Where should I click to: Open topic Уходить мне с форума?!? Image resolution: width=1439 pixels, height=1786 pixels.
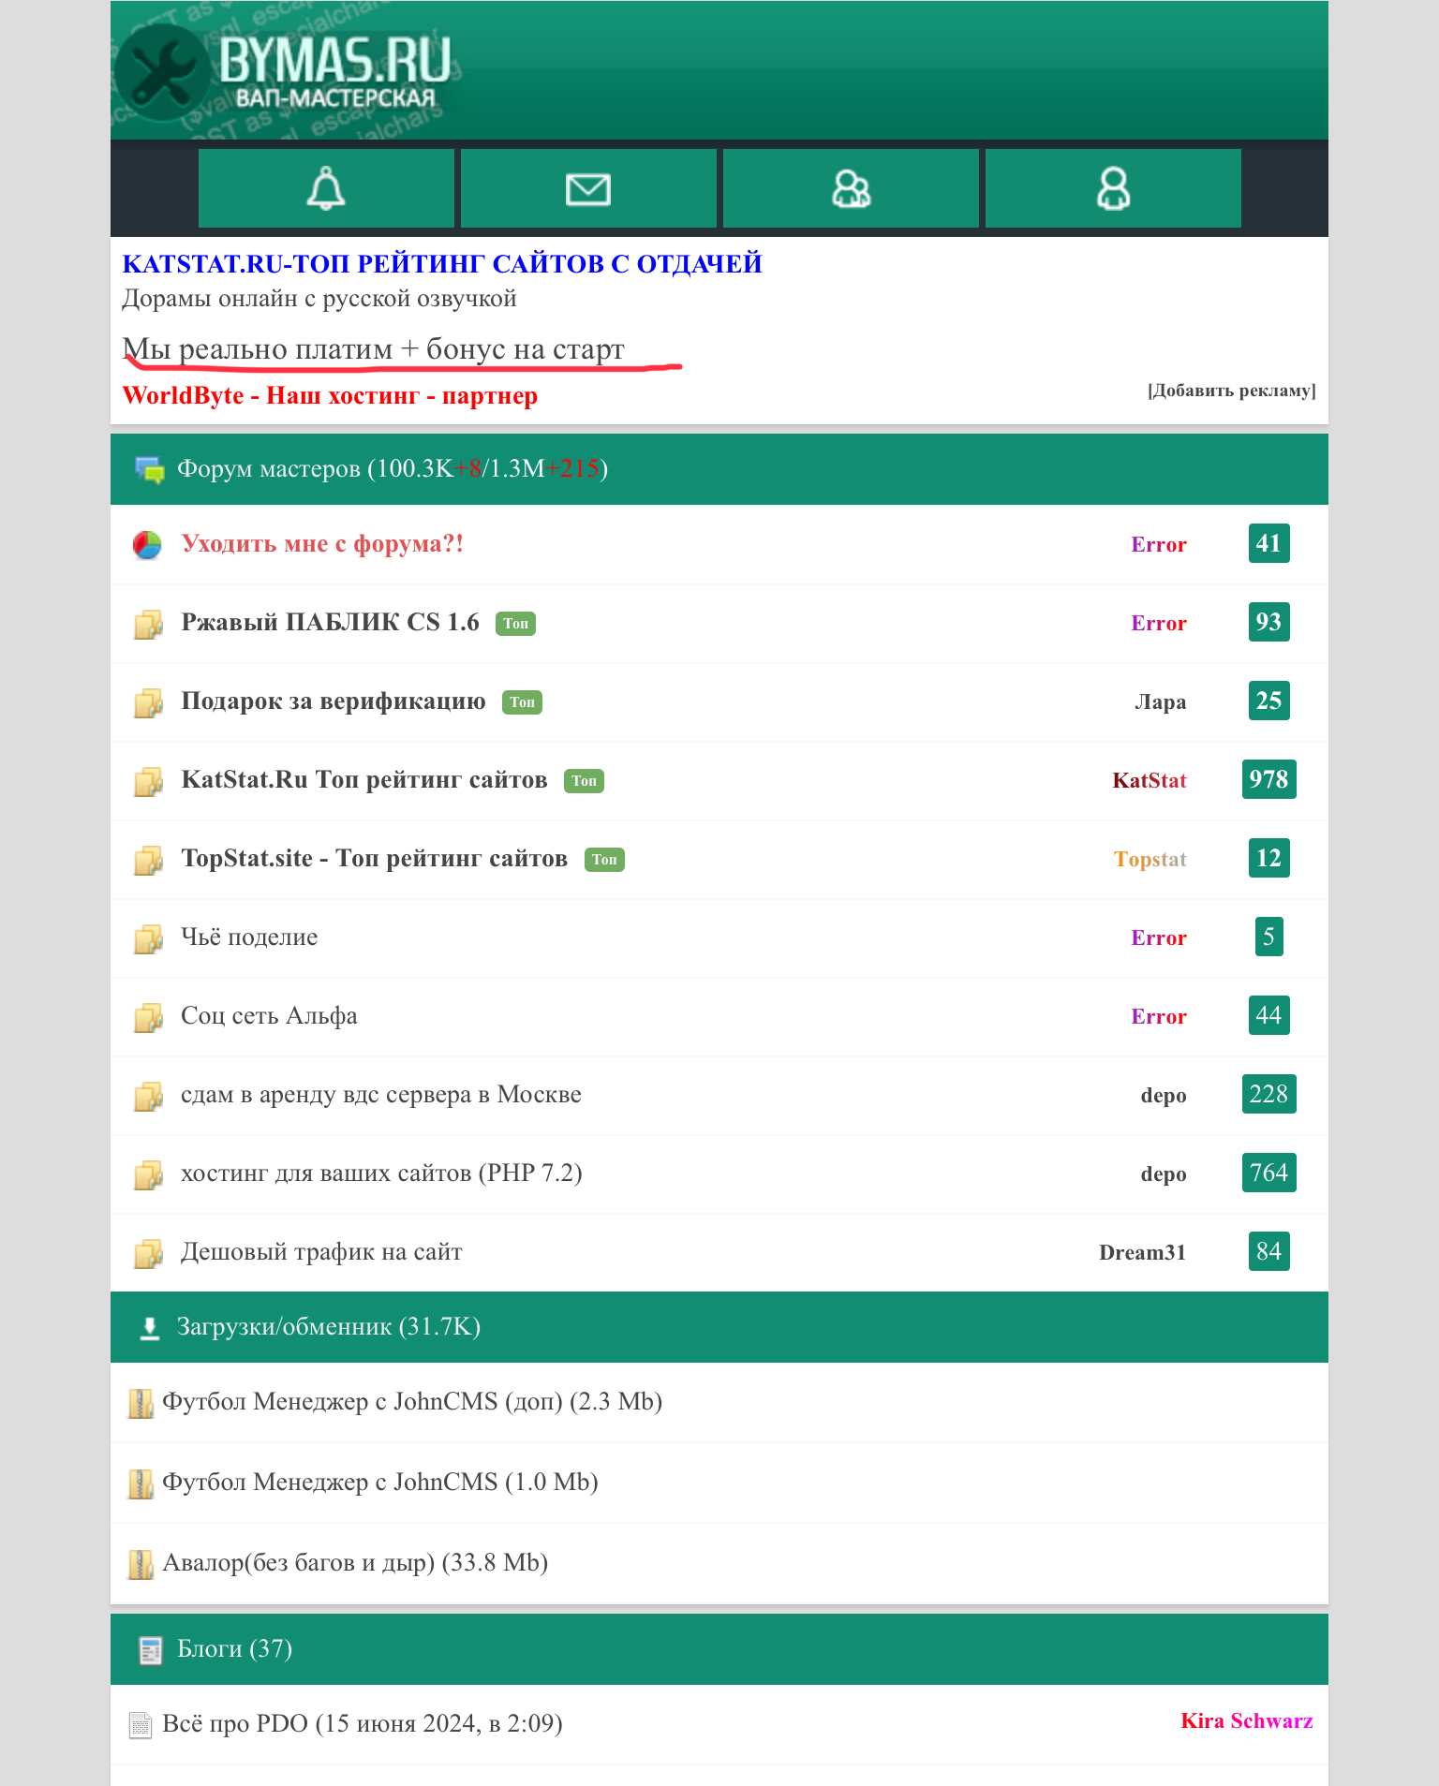tap(322, 544)
